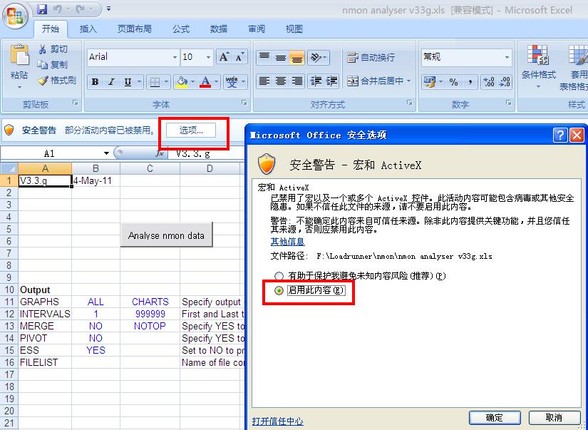The height and width of the screenshot is (430, 588).
Task: Expand Merge and Center dropdown arrow
Action: (x=409, y=81)
